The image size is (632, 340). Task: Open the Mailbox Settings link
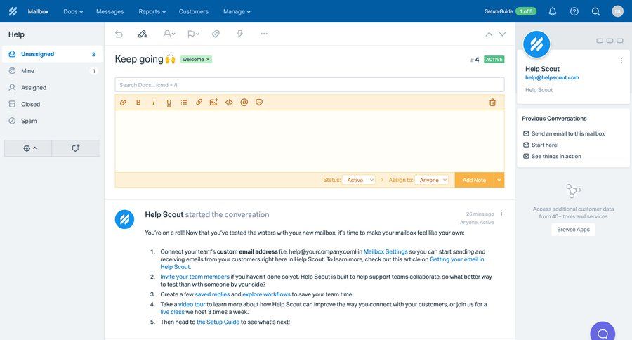pos(386,251)
